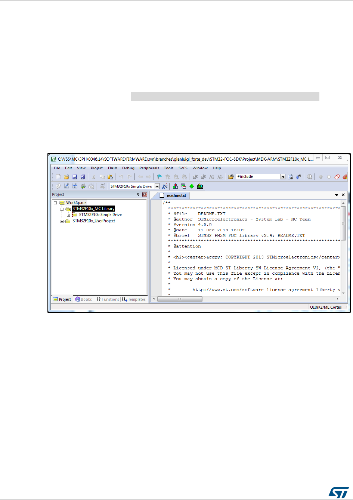
Task: Select STM32F10x_MC Library in tree
Action: click(93, 209)
